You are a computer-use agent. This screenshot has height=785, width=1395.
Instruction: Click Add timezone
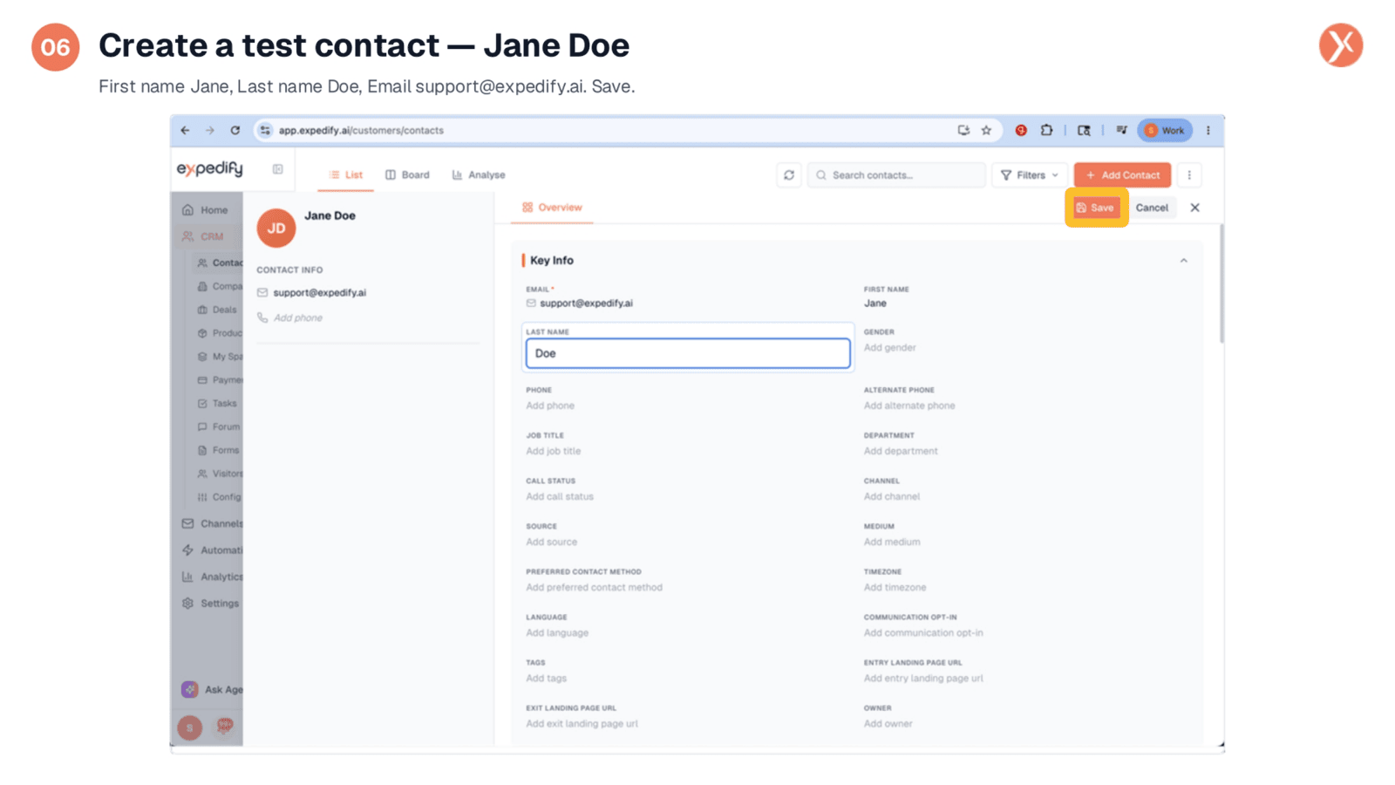click(x=895, y=587)
